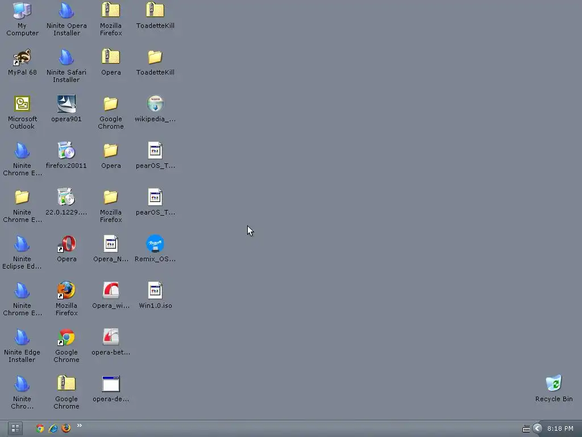
Task: Open the Recycle Bin
Action: (554, 384)
